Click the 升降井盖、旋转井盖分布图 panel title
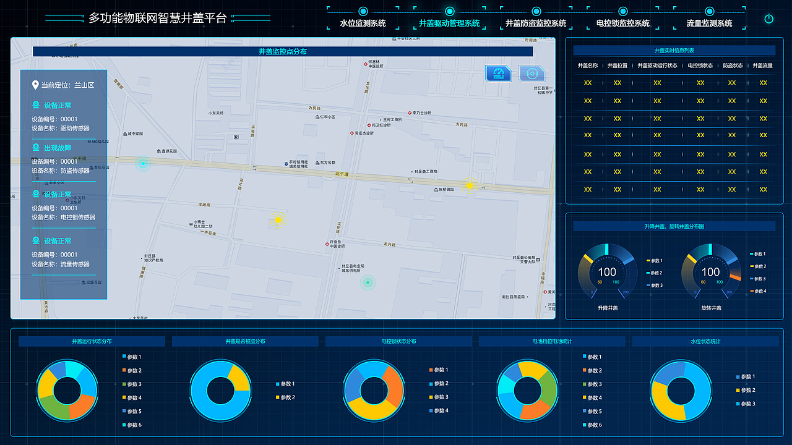Screen dimensions: 792x445 coord(674,227)
